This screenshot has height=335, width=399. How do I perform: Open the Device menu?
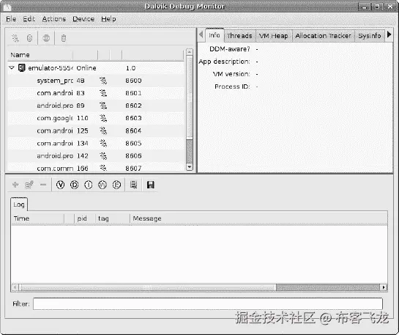(x=83, y=19)
